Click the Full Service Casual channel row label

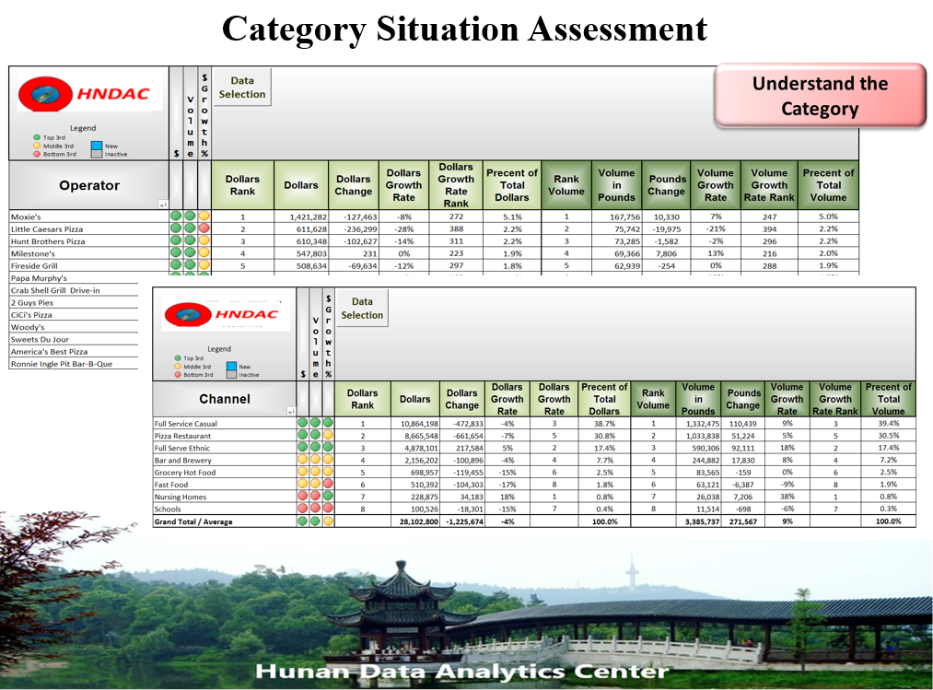click(x=186, y=424)
